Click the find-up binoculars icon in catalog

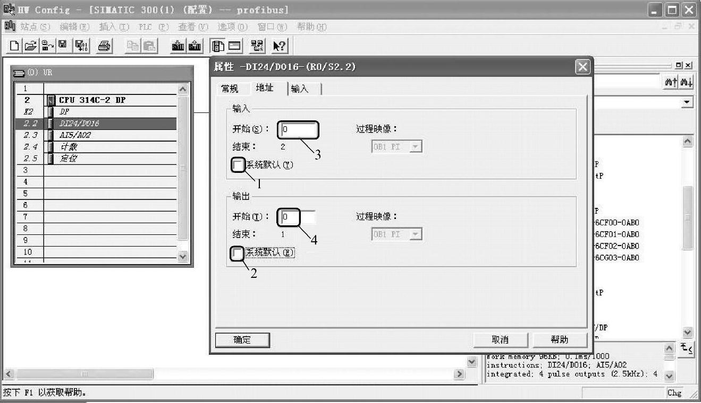[671, 81]
